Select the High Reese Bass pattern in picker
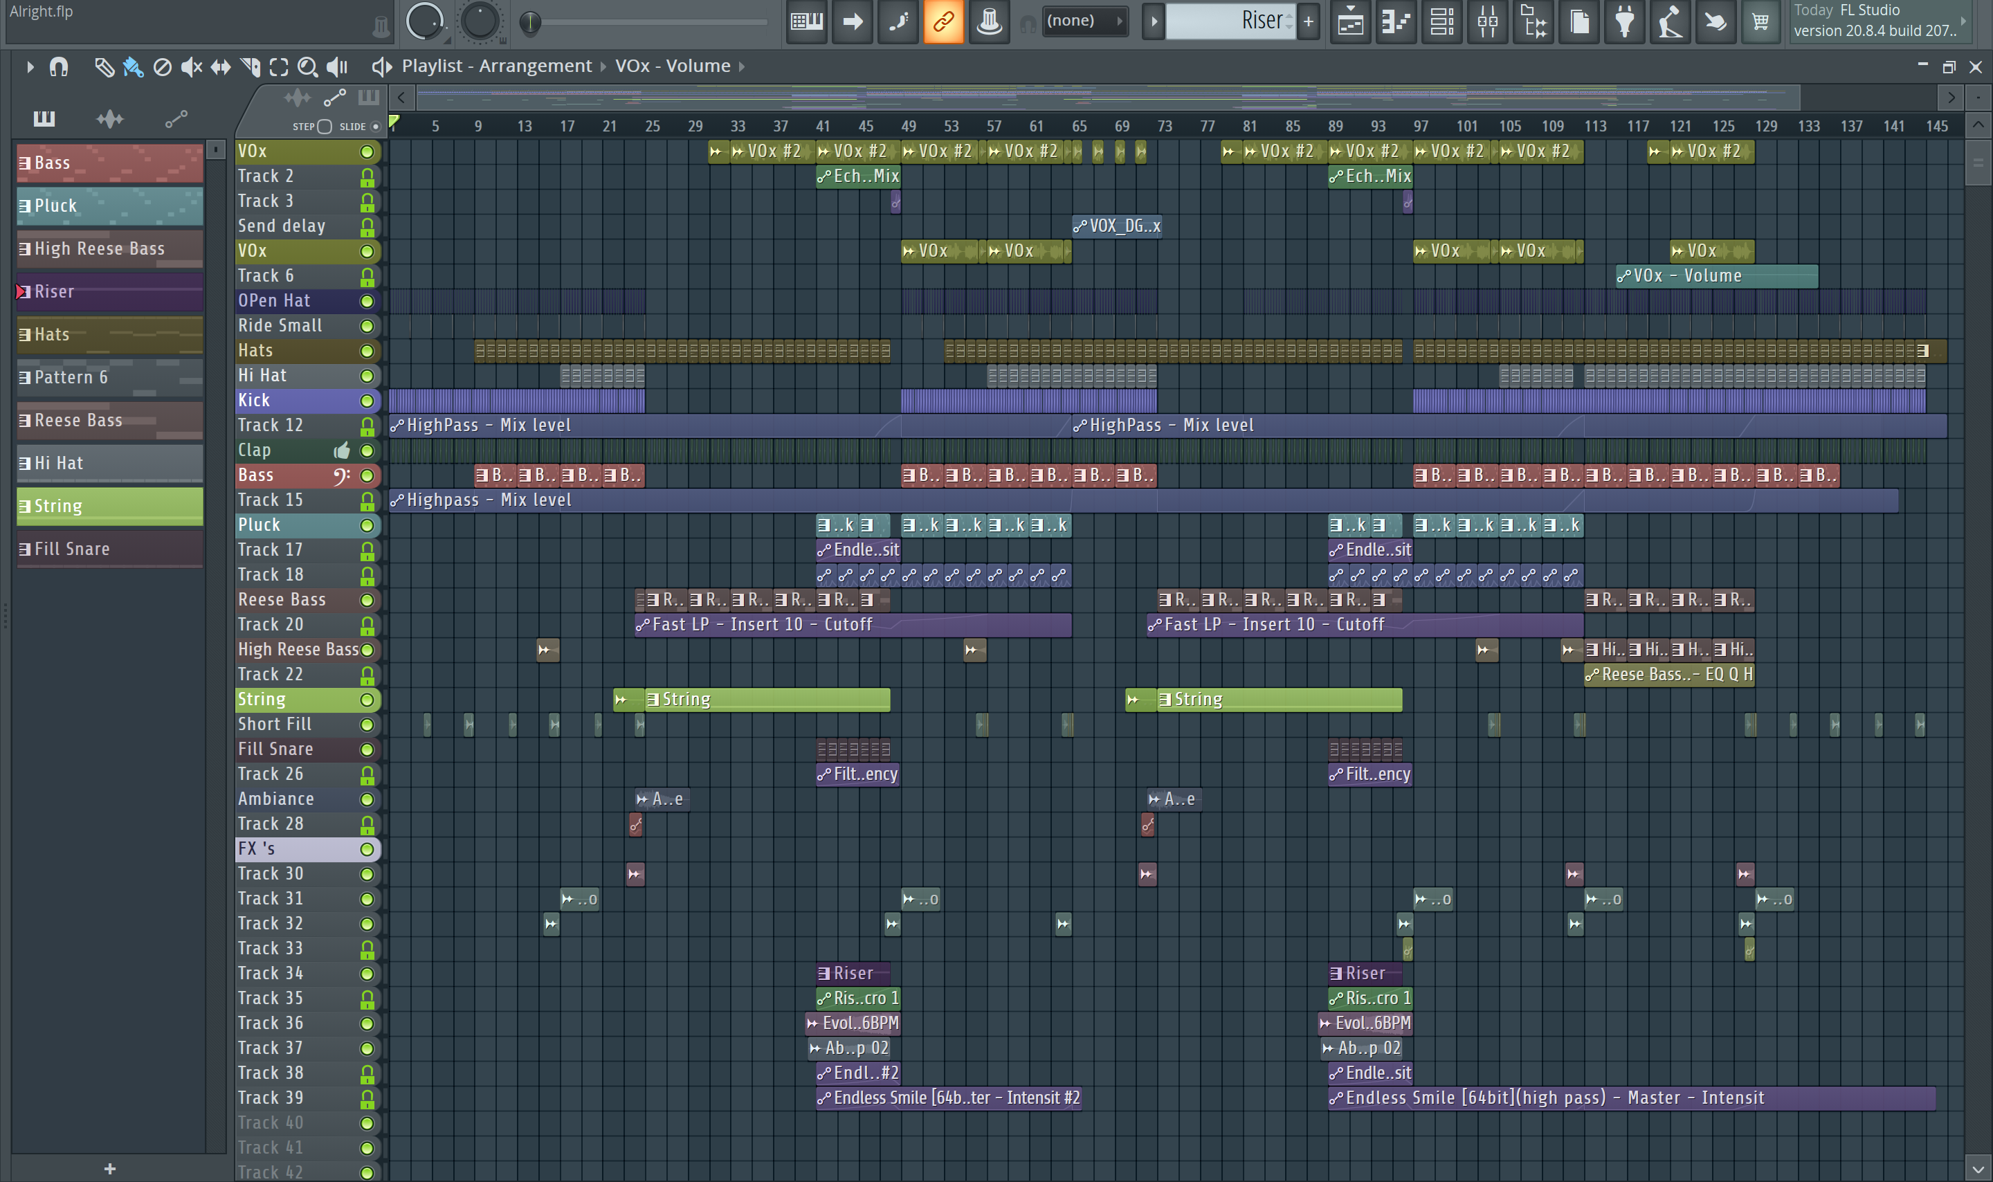This screenshot has width=1993, height=1182. [110, 249]
